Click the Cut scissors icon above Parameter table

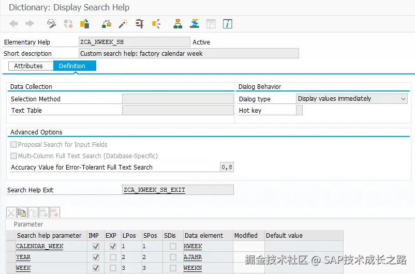(x=11, y=212)
